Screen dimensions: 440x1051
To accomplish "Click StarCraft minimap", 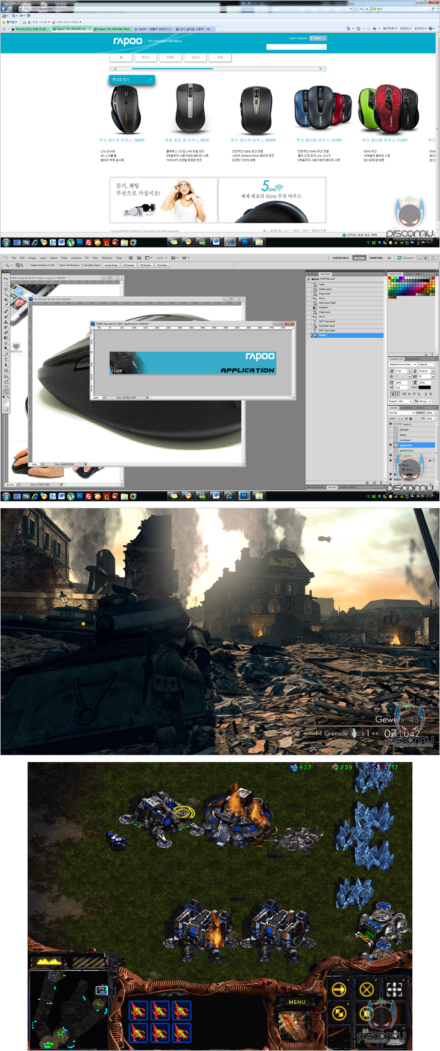I will (70, 1009).
